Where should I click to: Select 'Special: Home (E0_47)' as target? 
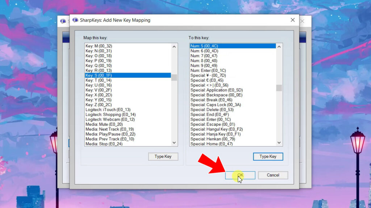tap(233, 144)
